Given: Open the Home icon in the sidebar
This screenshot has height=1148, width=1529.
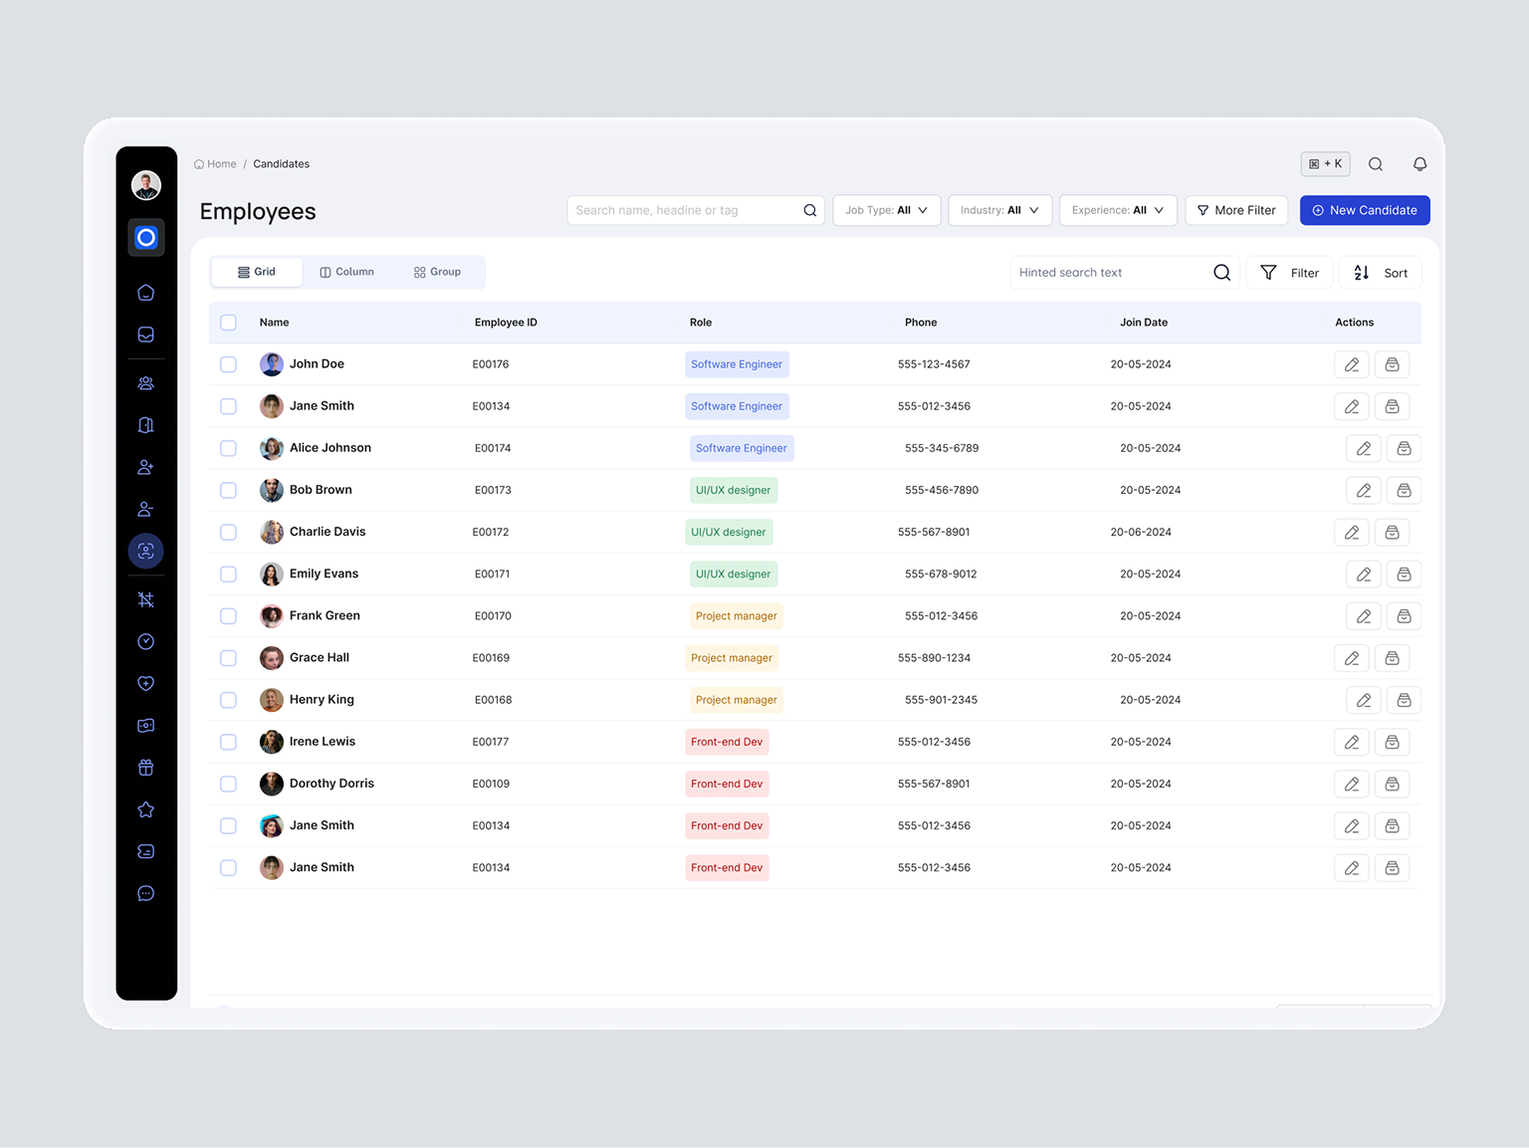Looking at the screenshot, I should click(x=146, y=293).
